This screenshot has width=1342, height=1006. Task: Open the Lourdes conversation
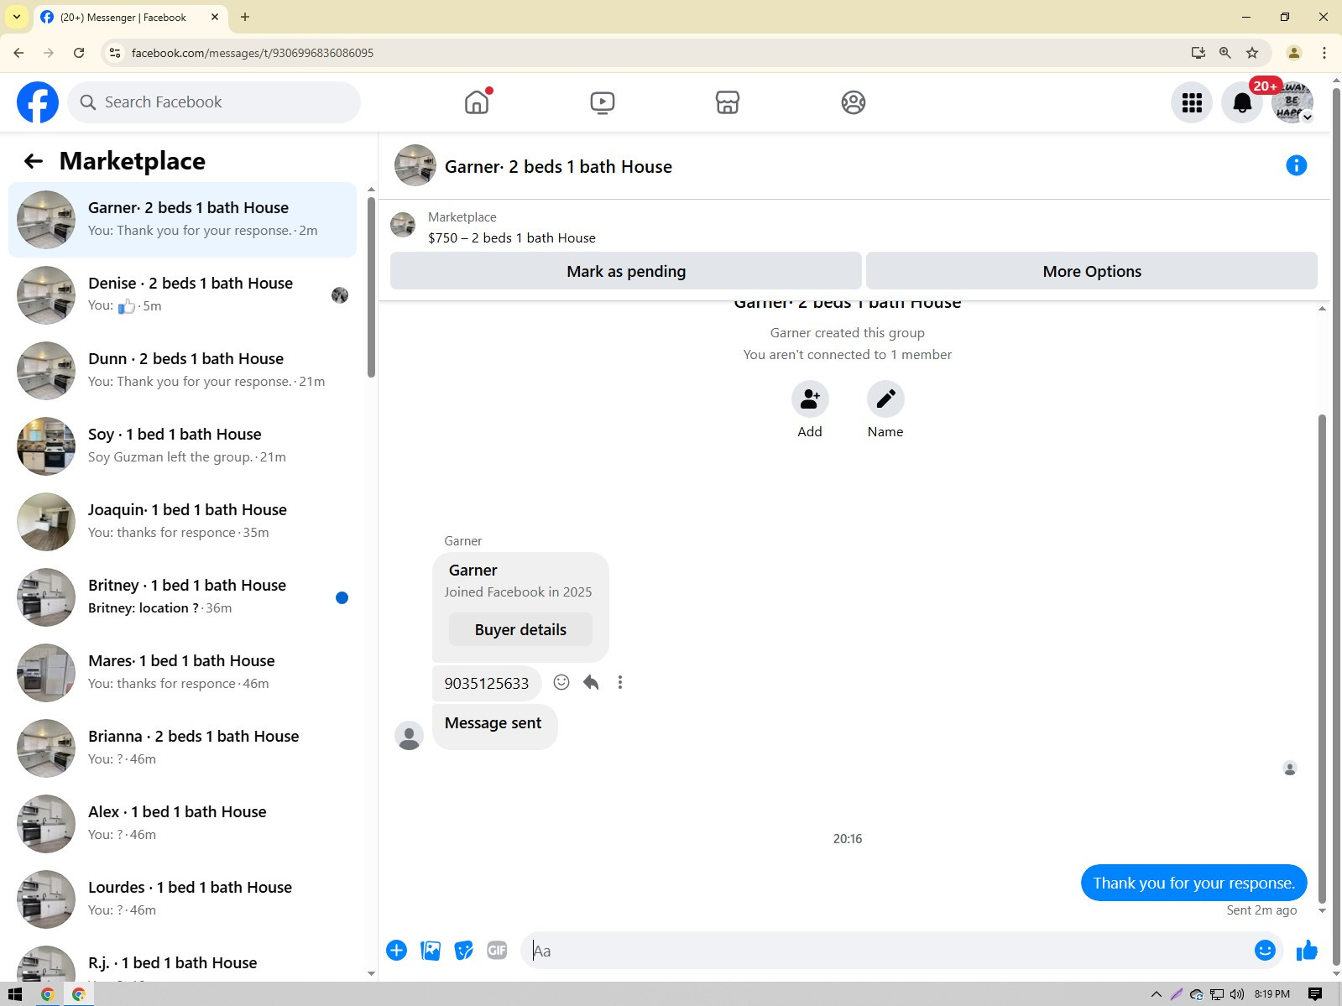182,899
